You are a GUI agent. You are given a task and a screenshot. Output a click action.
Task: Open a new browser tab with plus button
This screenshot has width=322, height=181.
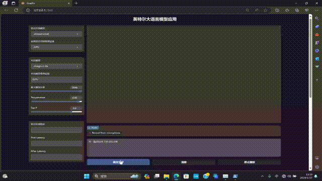pyautogui.click(x=76, y=3)
